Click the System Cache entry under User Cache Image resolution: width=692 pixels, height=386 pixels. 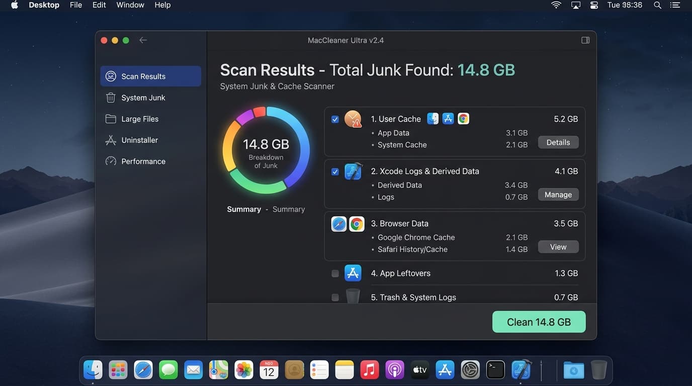(402, 145)
